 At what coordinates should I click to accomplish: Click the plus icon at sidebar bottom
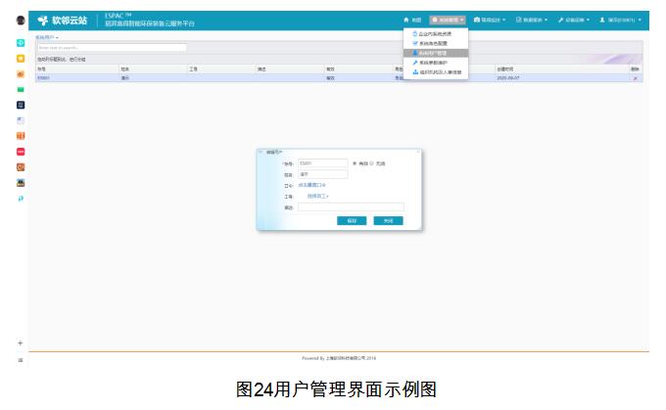[21, 343]
